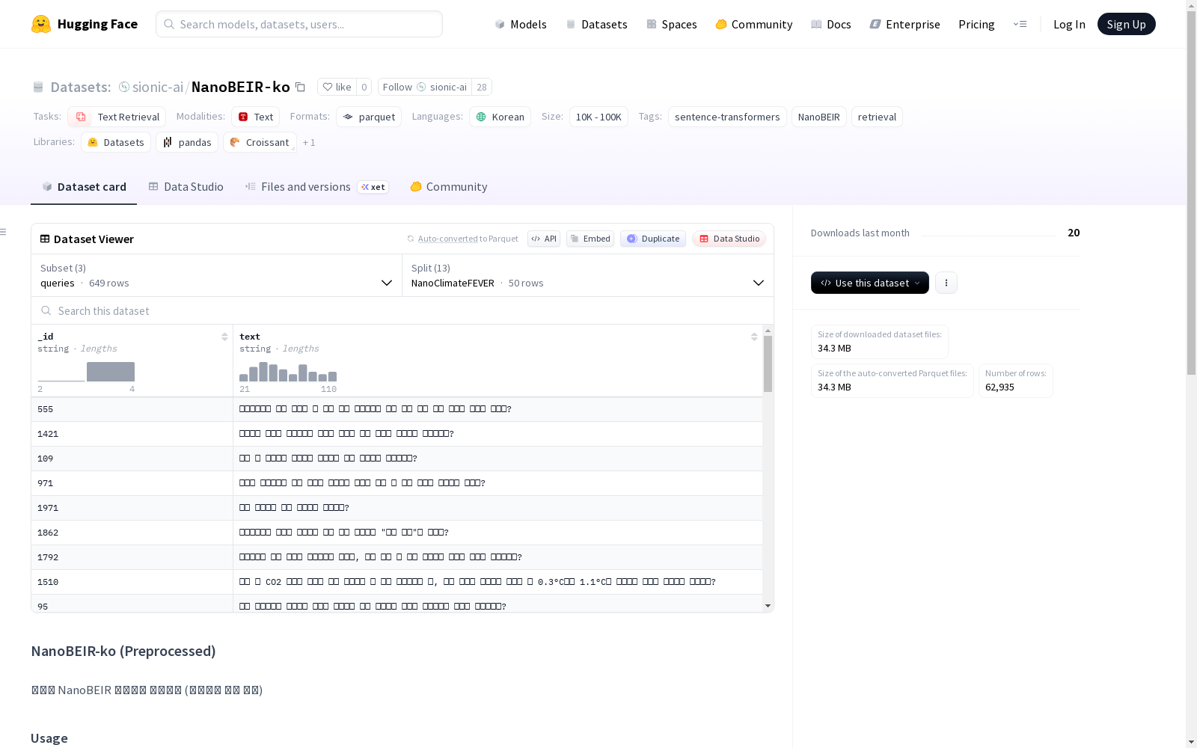
Task: Click the dataset viewer scrollbar down arrow
Action: pyautogui.click(x=768, y=606)
